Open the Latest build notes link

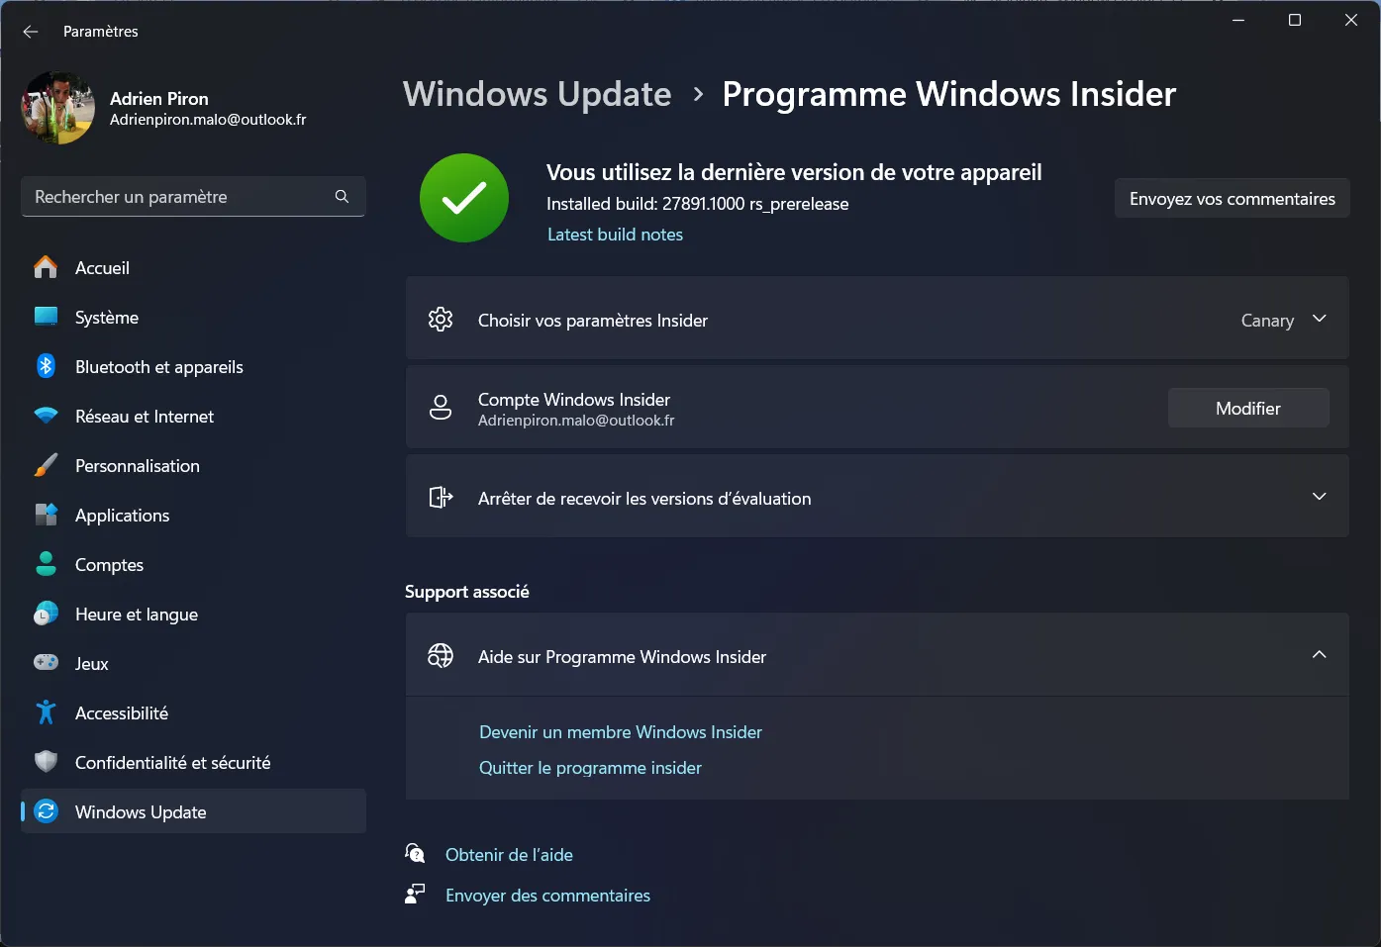point(615,235)
